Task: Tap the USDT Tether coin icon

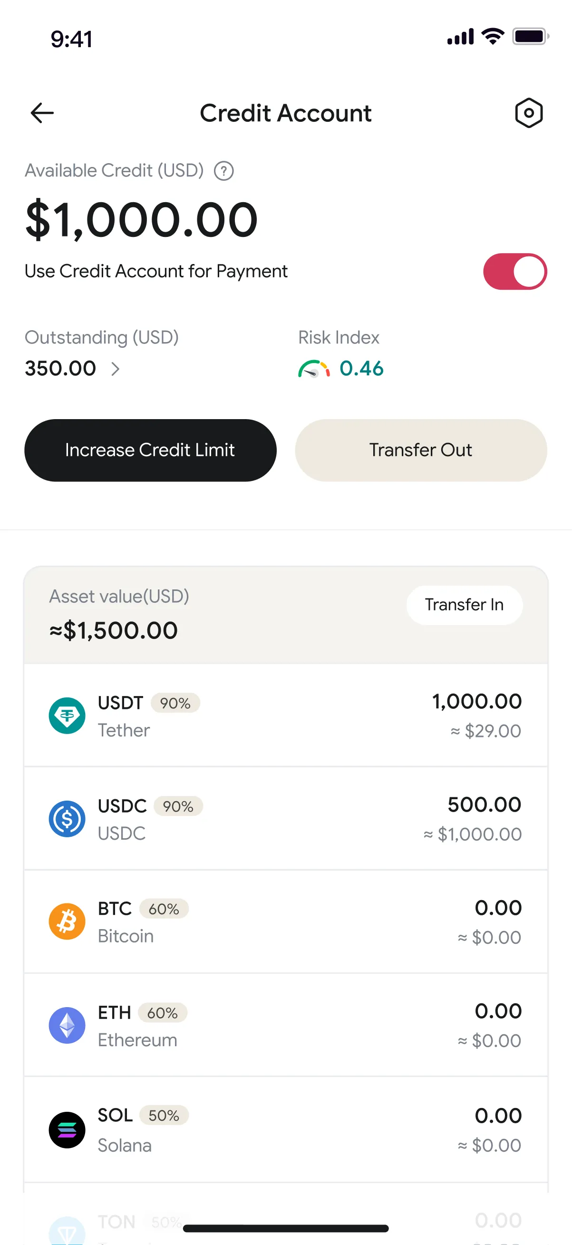Action: (67, 716)
